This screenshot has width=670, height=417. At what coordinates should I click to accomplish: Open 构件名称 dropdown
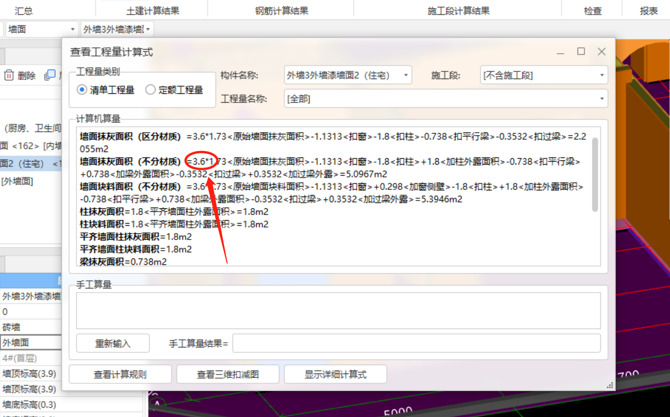348,75
